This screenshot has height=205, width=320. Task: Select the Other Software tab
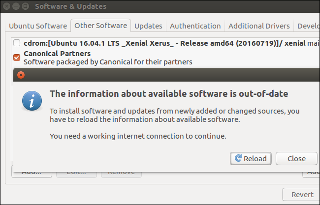coord(100,26)
